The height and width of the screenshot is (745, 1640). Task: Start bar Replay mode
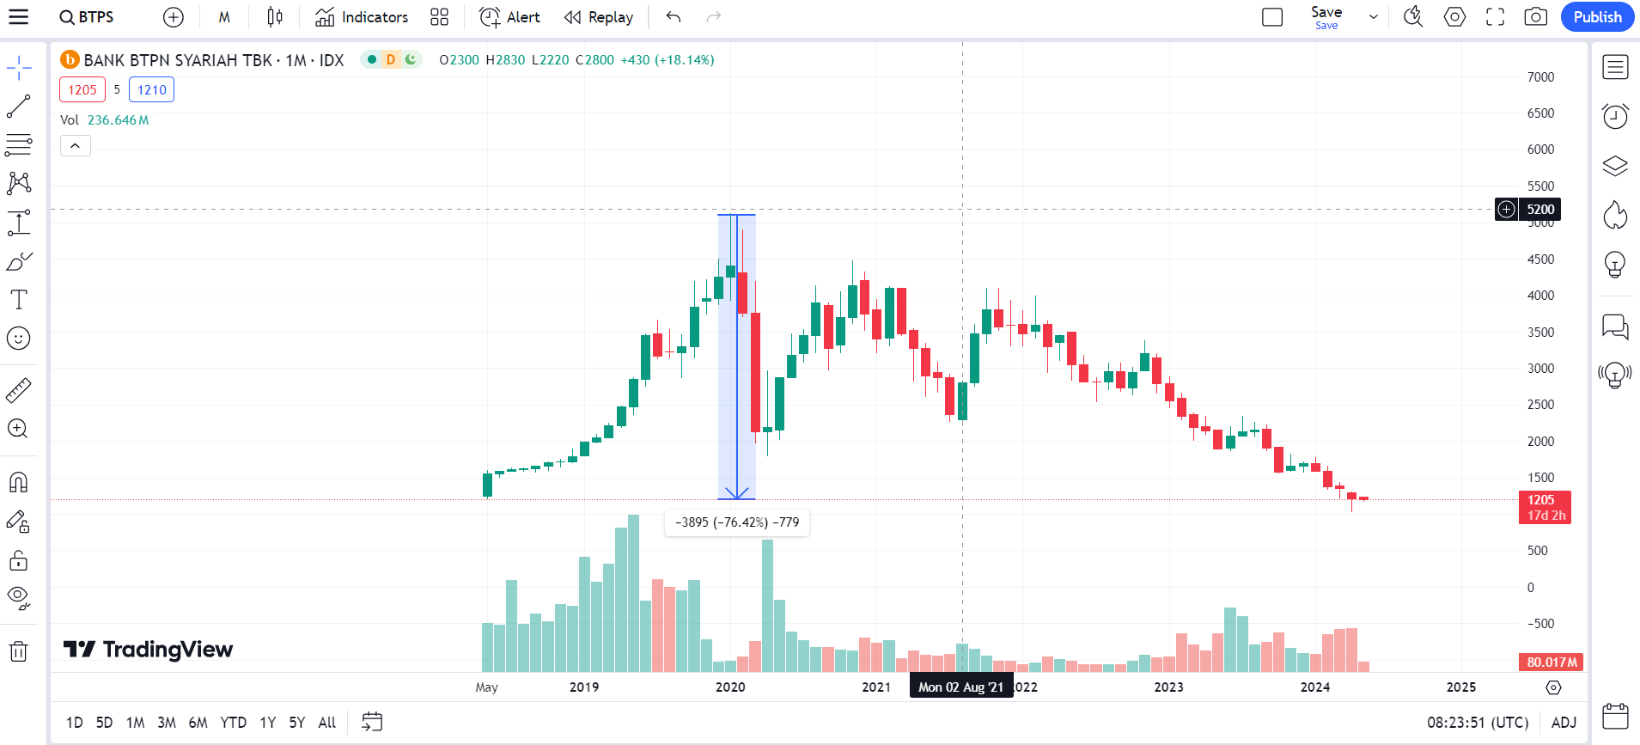(x=599, y=17)
